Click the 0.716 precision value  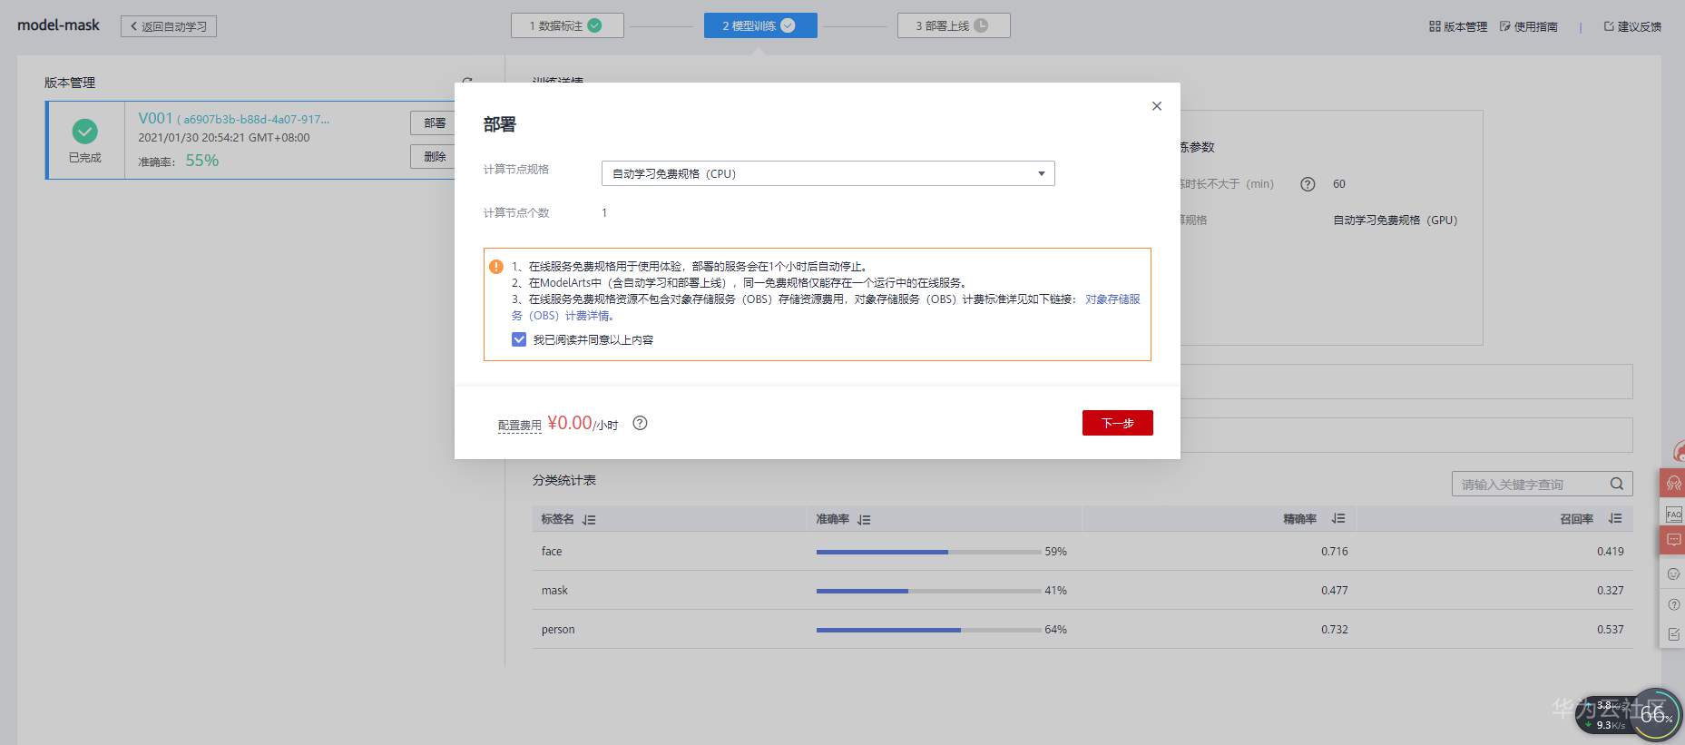point(1335,551)
